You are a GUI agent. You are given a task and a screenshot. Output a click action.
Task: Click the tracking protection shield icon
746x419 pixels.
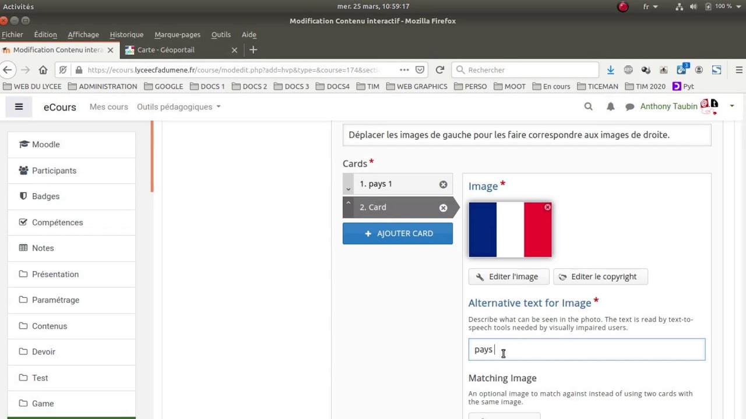click(x=63, y=70)
